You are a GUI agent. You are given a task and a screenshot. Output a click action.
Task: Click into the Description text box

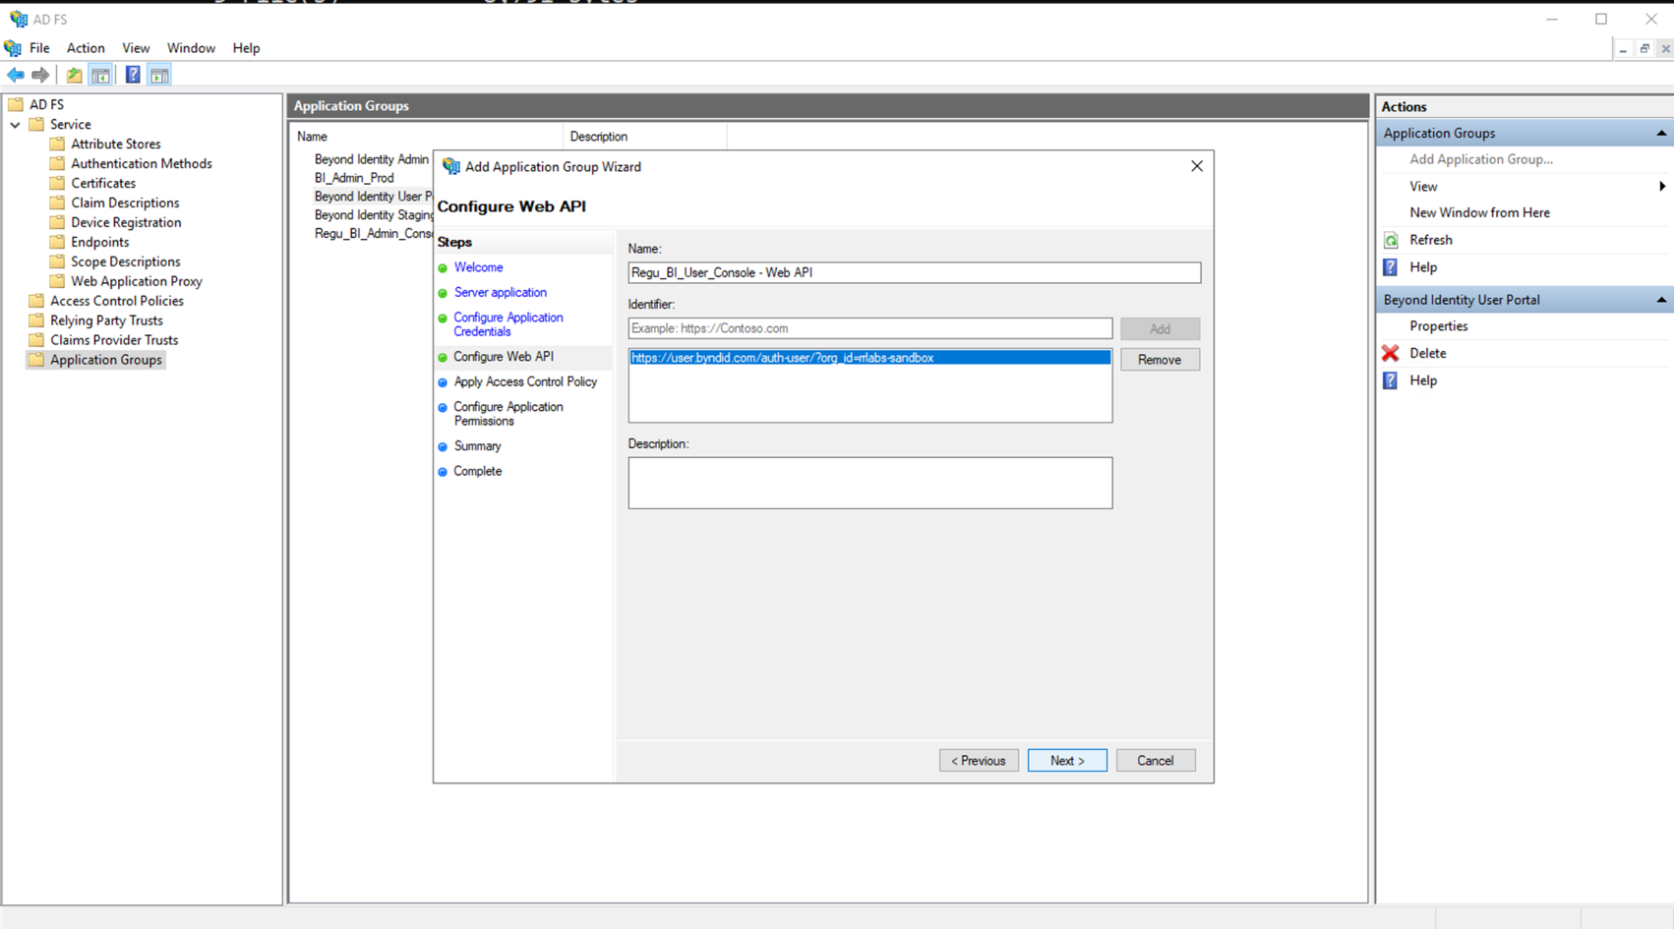[869, 483]
